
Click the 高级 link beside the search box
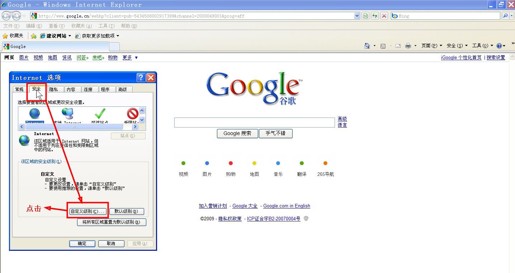pos(342,119)
